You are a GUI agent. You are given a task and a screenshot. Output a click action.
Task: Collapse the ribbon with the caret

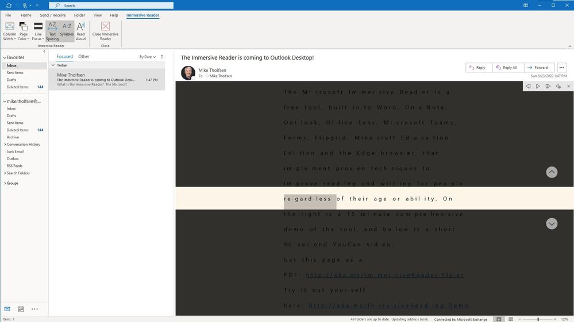pos(569,46)
